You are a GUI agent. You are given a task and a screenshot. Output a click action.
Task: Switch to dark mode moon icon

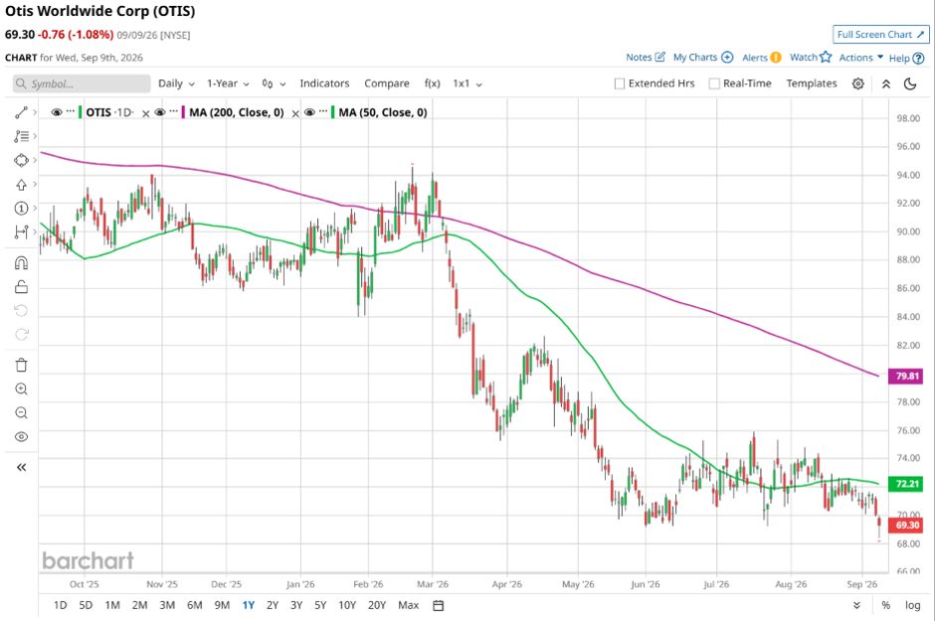tap(910, 83)
